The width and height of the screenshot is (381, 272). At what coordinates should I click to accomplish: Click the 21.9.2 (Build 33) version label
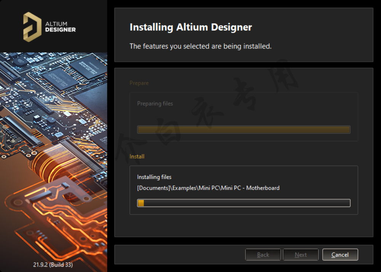tap(53, 264)
